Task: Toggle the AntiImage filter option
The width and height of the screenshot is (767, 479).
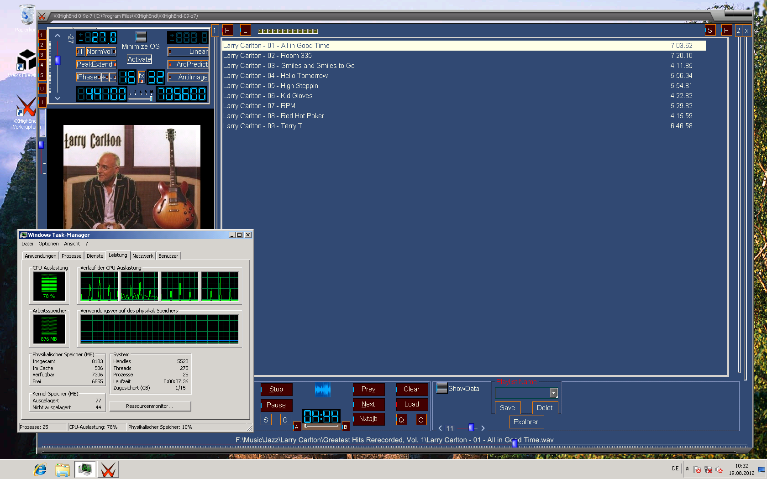Action: (x=188, y=77)
